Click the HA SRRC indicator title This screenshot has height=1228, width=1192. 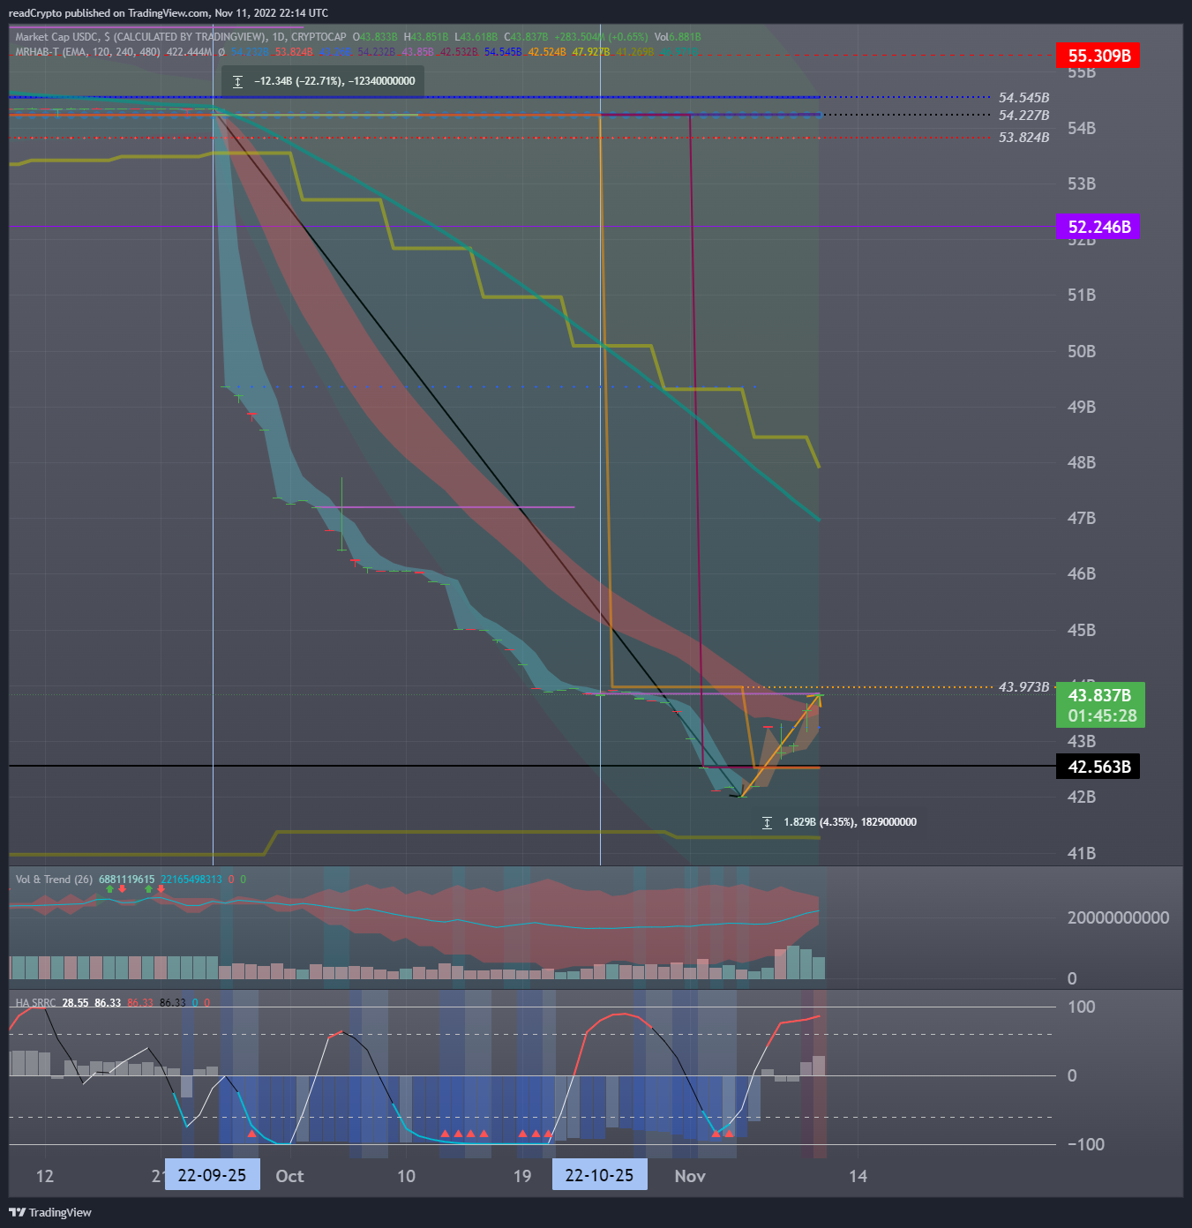[35, 1003]
